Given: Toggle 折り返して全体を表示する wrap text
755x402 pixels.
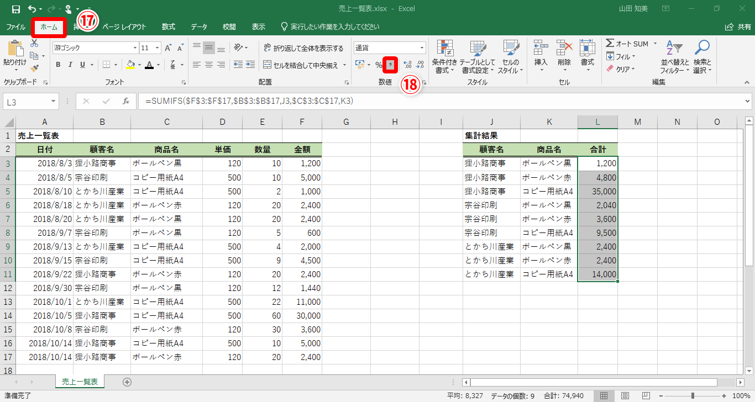Looking at the screenshot, I should 303,48.
